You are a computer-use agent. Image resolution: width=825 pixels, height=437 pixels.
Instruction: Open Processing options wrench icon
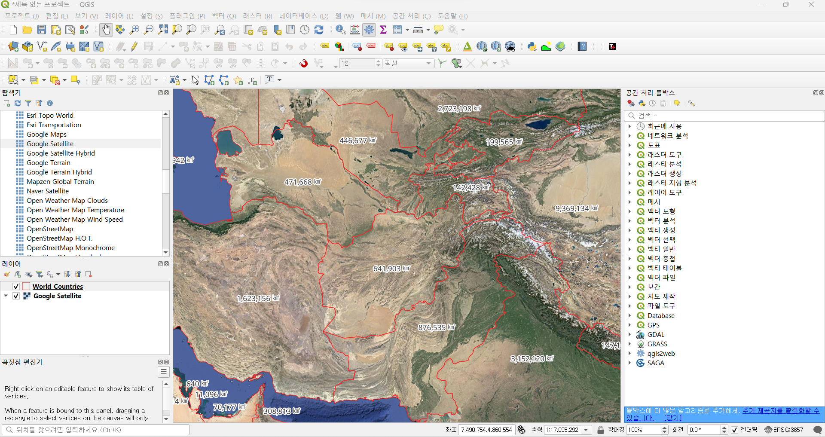pyautogui.click(x=691, y=103)
